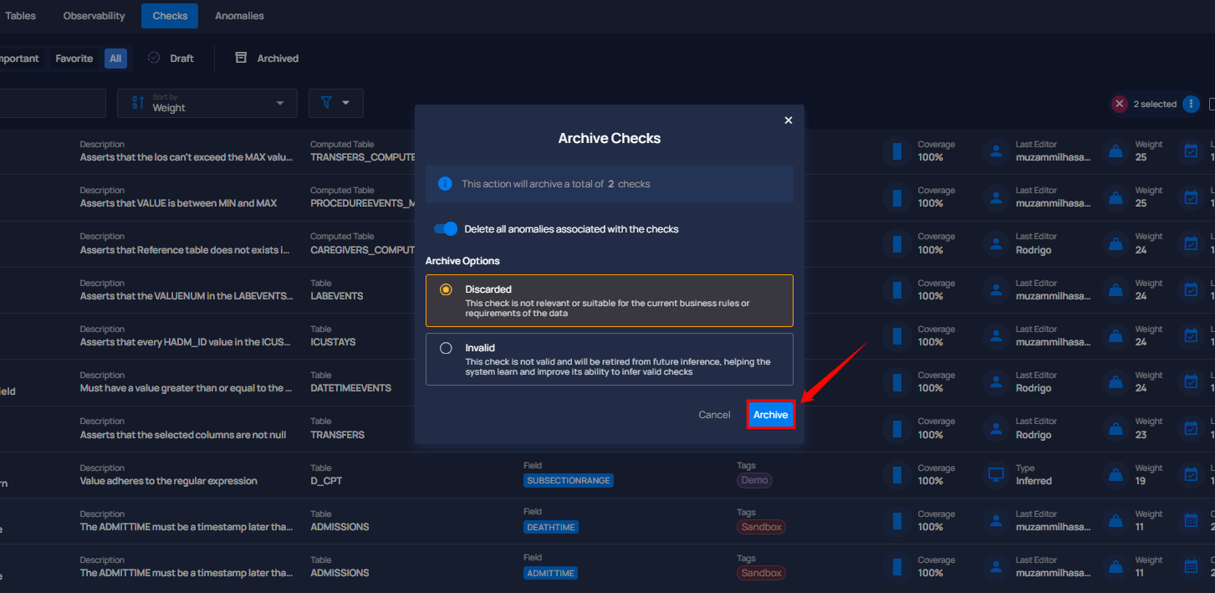This screenshot has width=1215, height=593.
Task: Click the monitor Type icon for Inferred
Action: (995, 475)
